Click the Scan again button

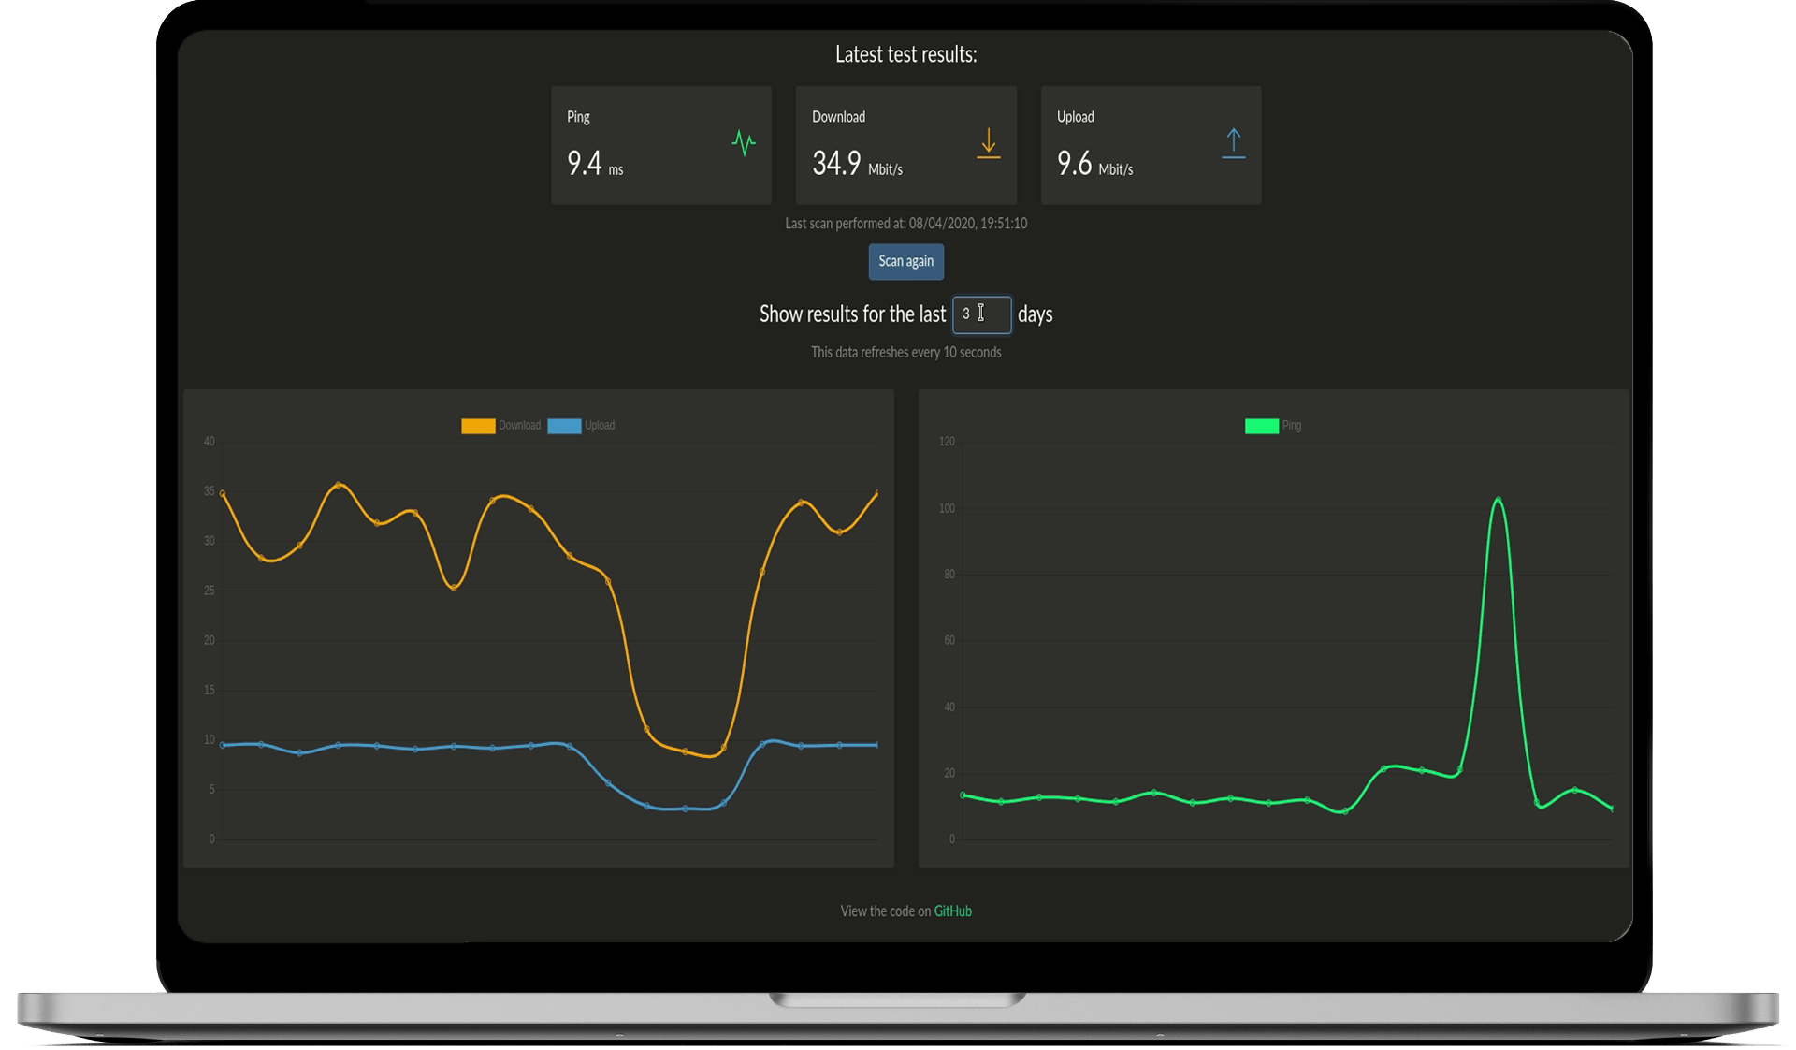(905, 262)
